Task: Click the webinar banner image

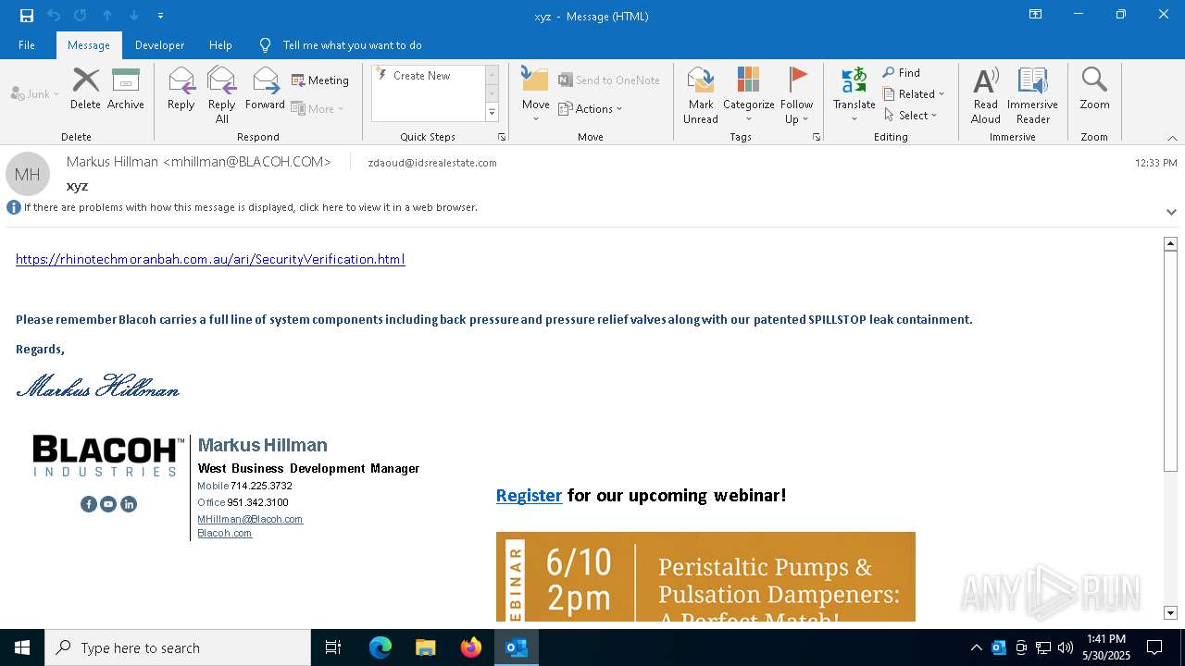Action: click(x=705, y=576)
